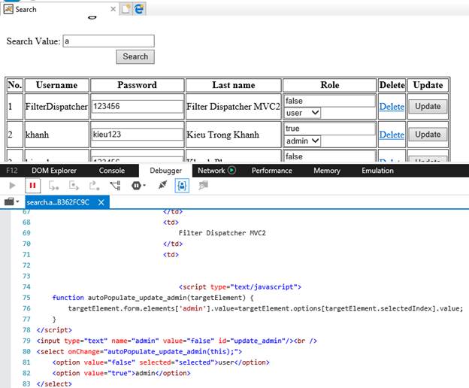Screen dimensions: 469x388
Task: Click the Step Into debugger icon
Action: [53, 186]
